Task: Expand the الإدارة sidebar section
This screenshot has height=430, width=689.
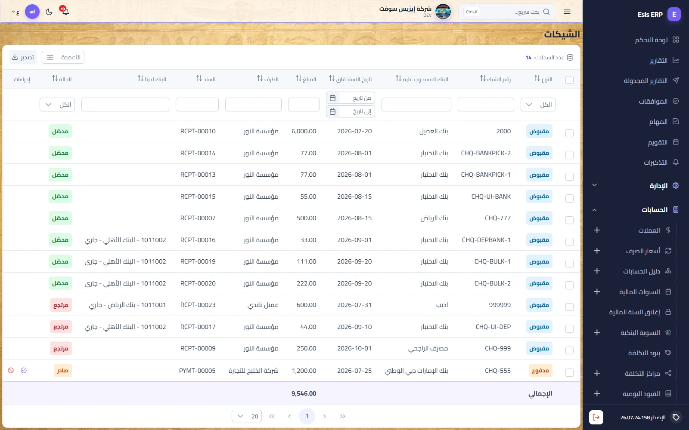Action: (x=636, y=185)
